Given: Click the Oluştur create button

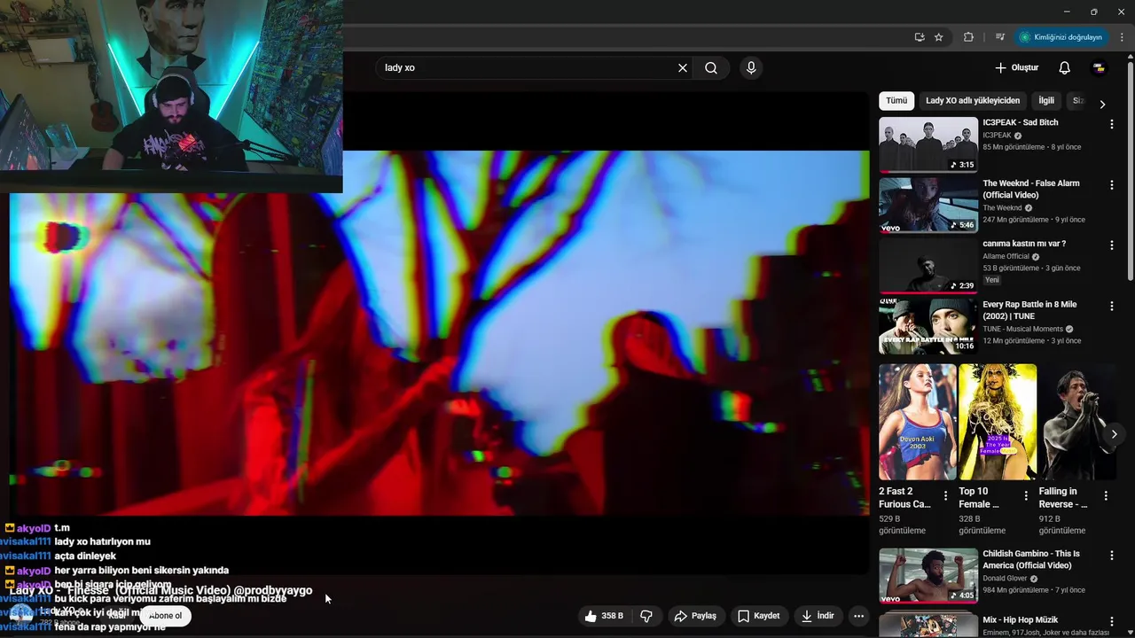Looking at the screenshot, I should point(1016,67).
